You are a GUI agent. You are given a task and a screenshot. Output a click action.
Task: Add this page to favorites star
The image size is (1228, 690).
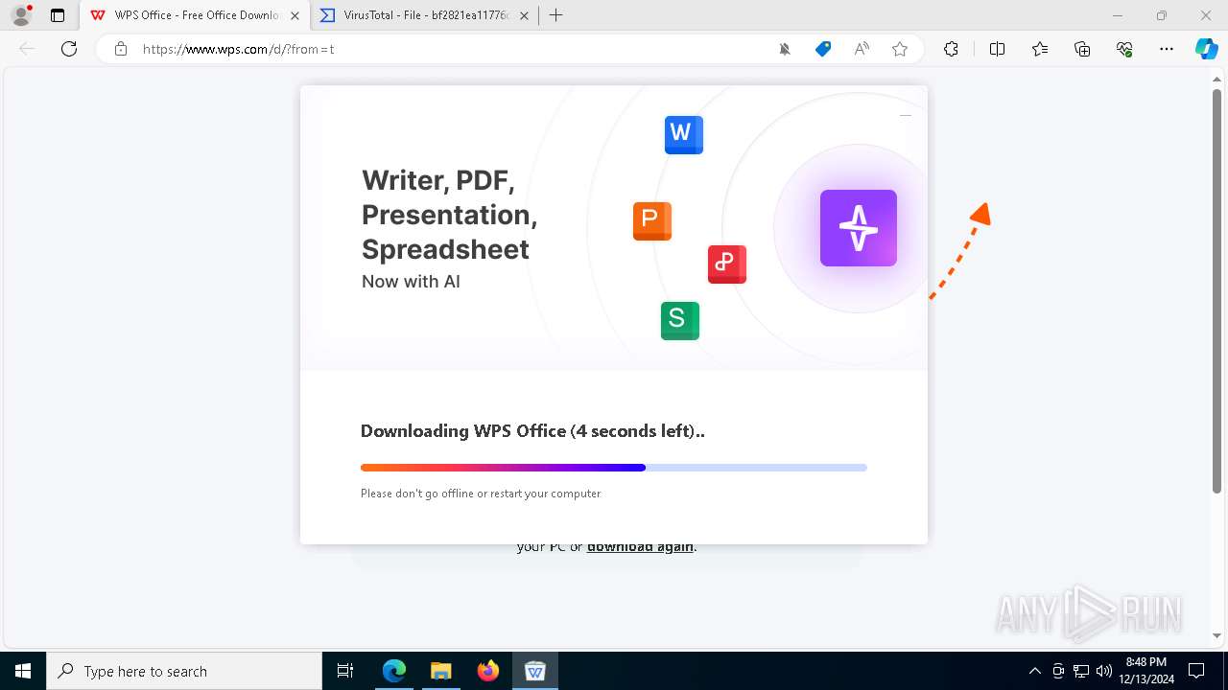tap(900, 49)
